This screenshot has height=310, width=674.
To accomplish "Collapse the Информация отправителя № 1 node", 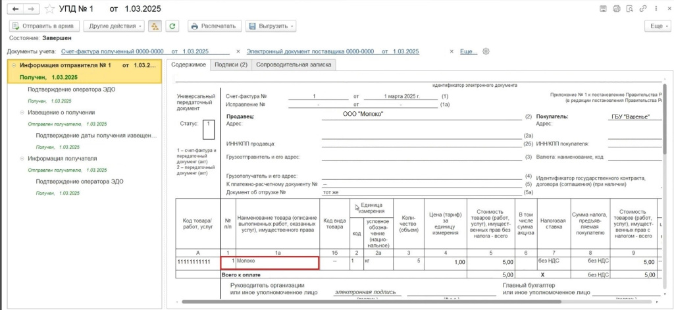I will point(14,65).
